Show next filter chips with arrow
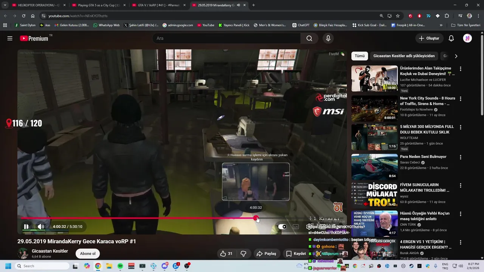 pos(456,56)
